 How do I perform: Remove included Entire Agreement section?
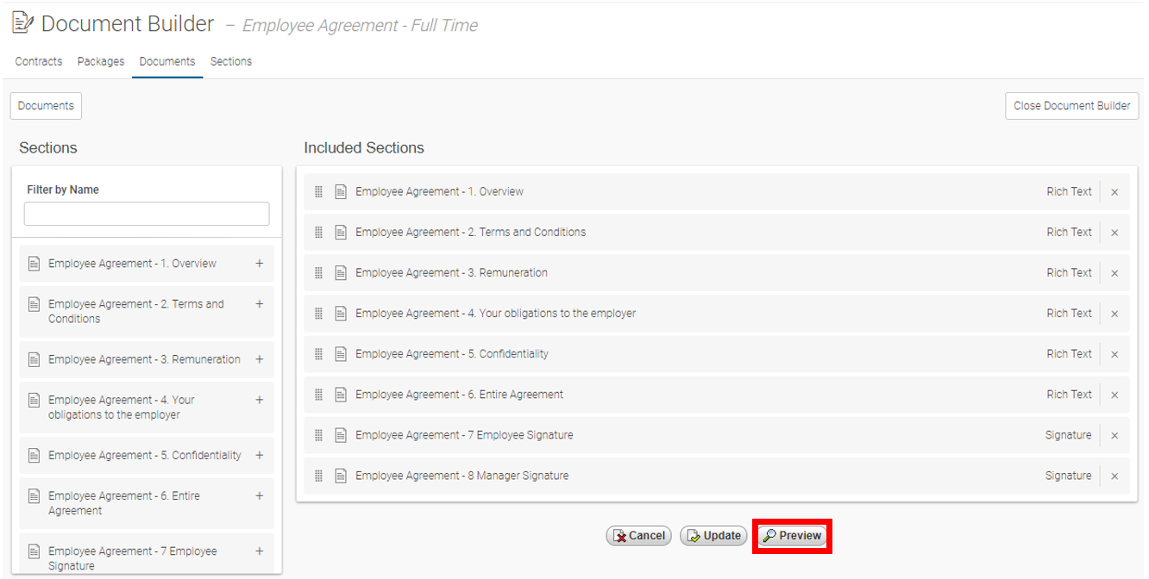pos(1114,395)
